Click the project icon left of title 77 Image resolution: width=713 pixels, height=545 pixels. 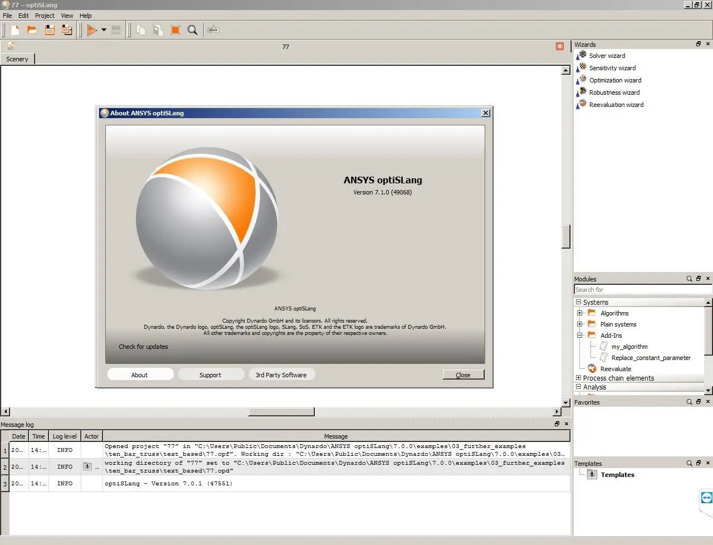point(11,46)
